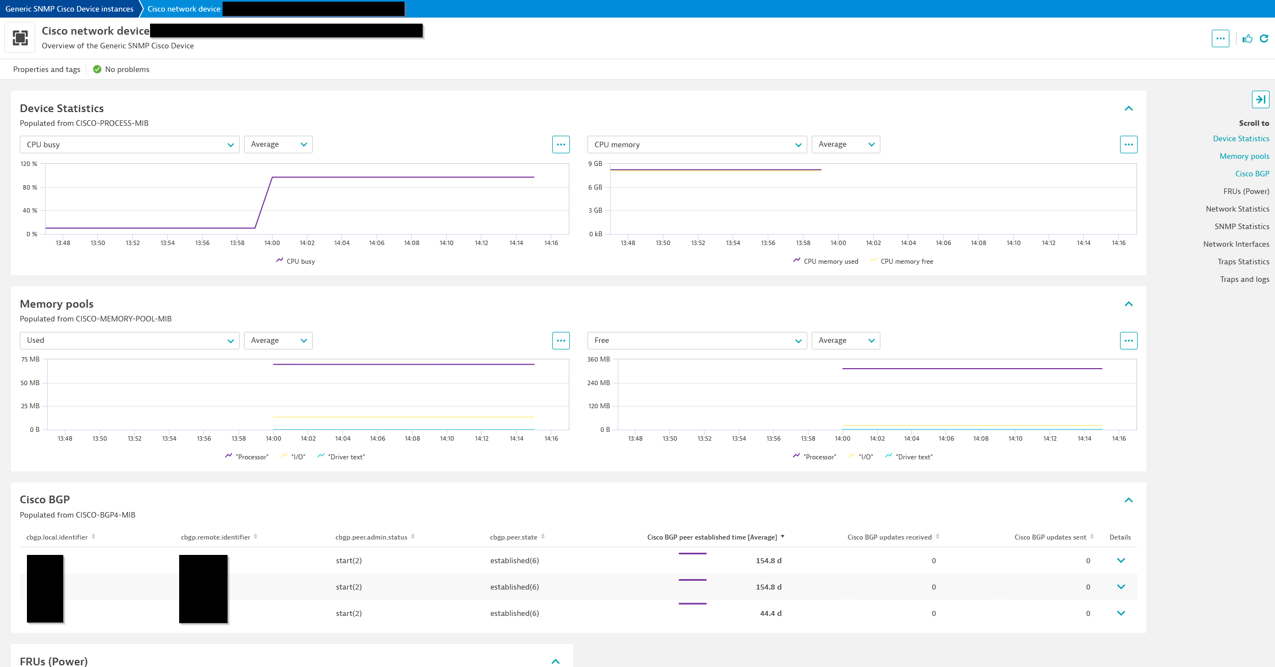Toggle CPU memory used legend series

[x=825, y=261]
